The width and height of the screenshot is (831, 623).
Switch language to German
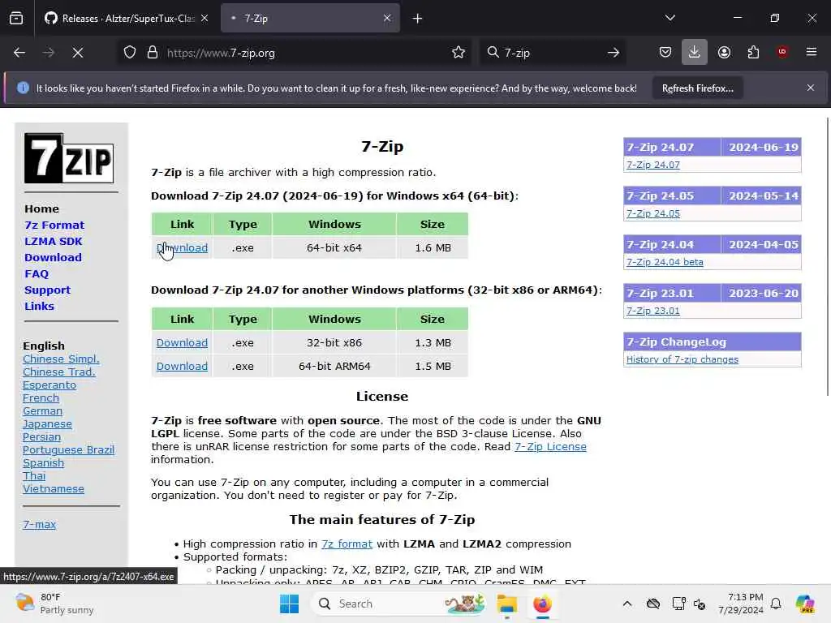[42, 411]
